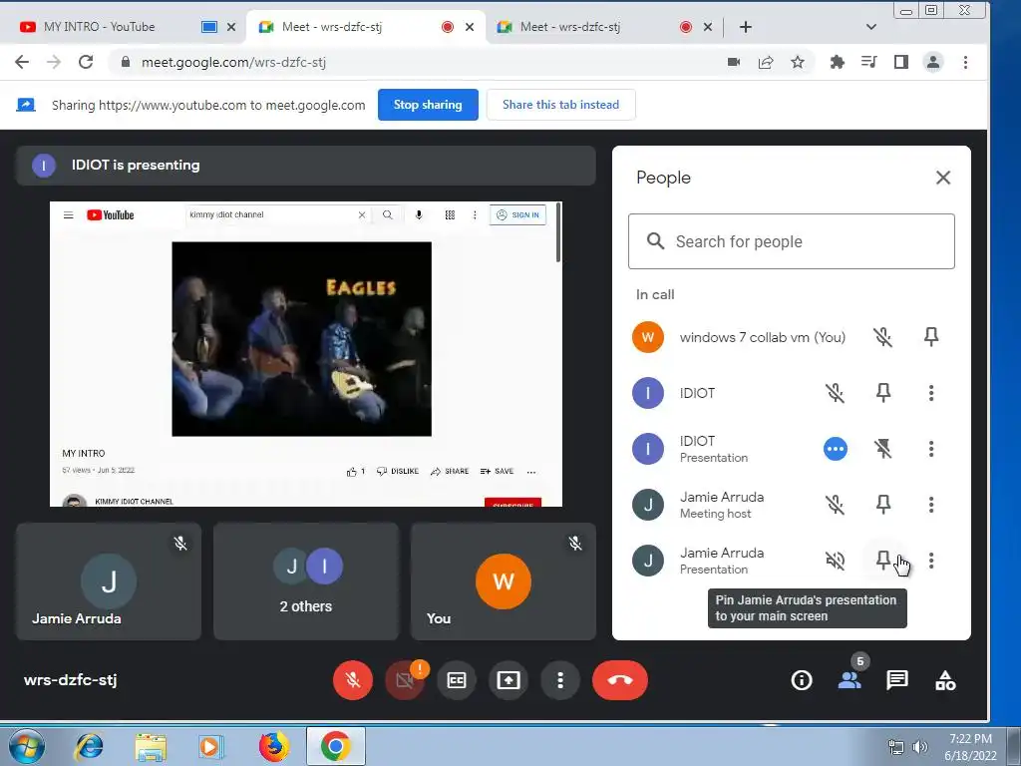Show meeting details info
This screenshot has height=766, width=1021.
coord(802,680)
